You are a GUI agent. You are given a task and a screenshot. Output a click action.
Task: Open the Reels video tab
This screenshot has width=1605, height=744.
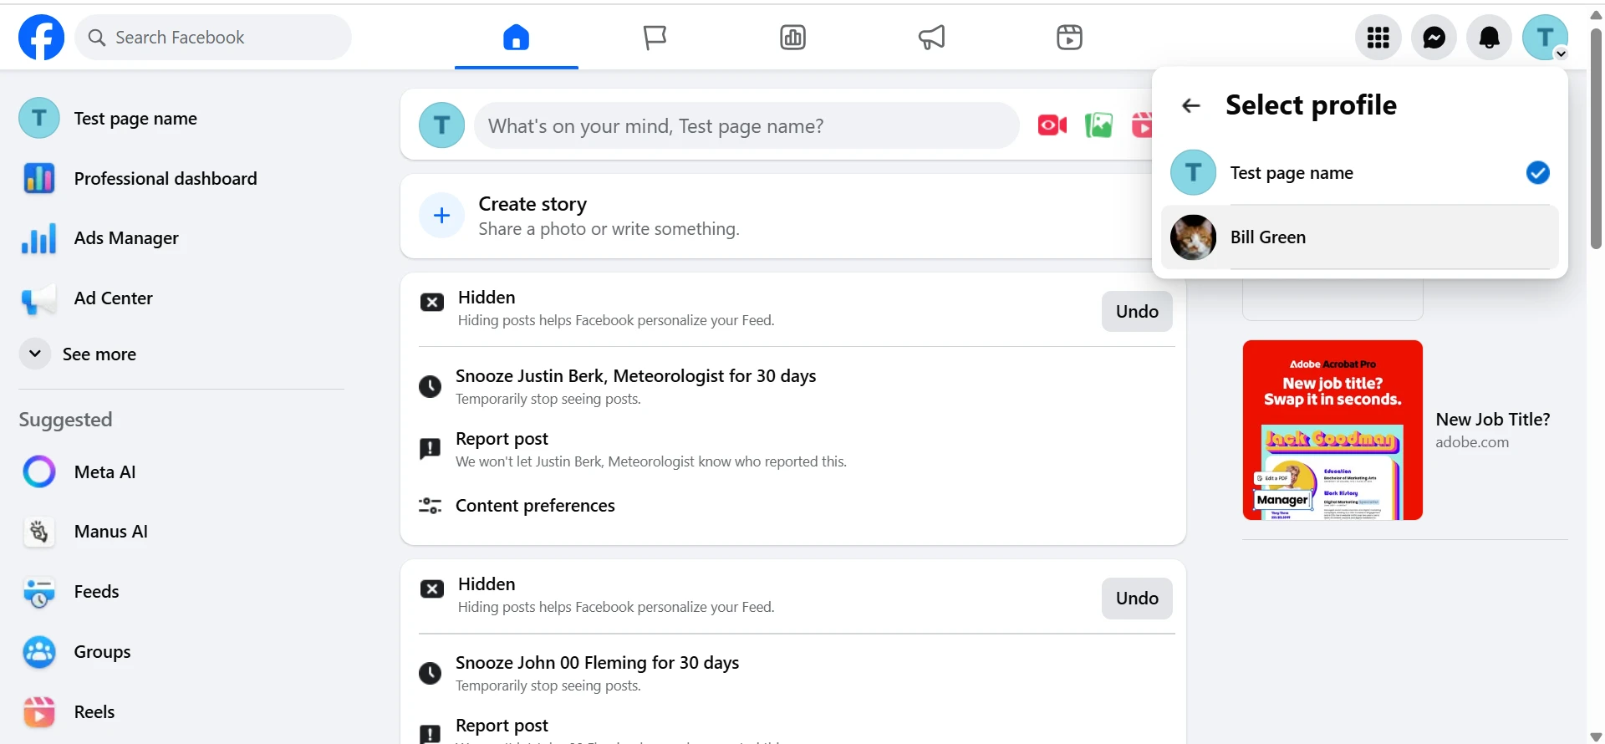click(x=1069, y=37)
